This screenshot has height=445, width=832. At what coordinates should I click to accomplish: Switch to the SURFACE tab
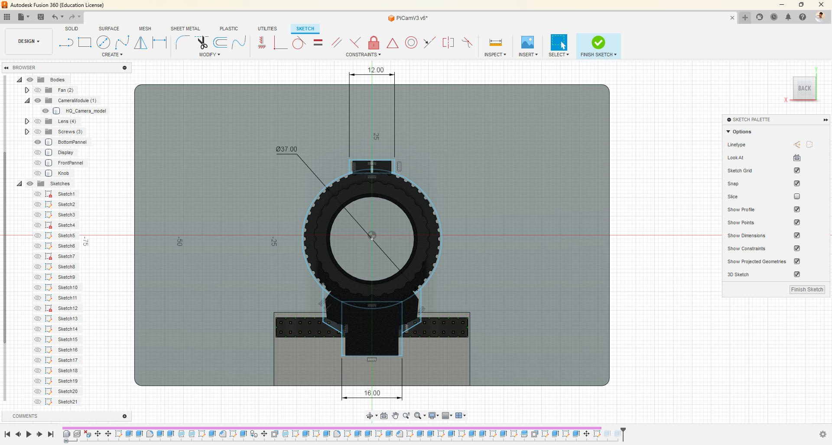(109, 29)
